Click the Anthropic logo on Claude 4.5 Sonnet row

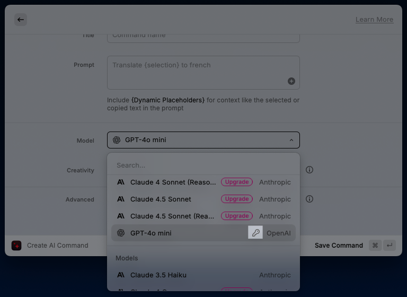coord(121,199)
